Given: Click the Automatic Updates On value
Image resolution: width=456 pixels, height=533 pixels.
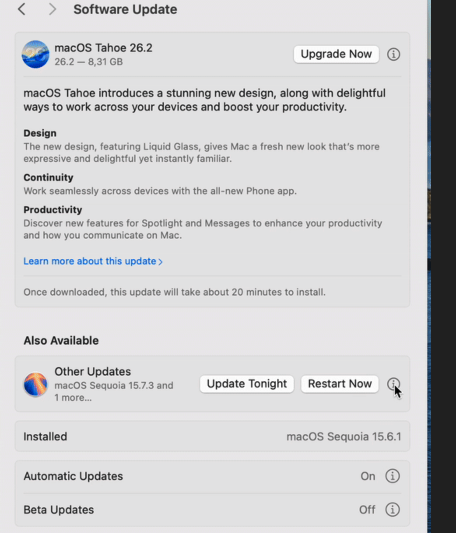Looking at the screenshot, I should click(x=368, y=476).
